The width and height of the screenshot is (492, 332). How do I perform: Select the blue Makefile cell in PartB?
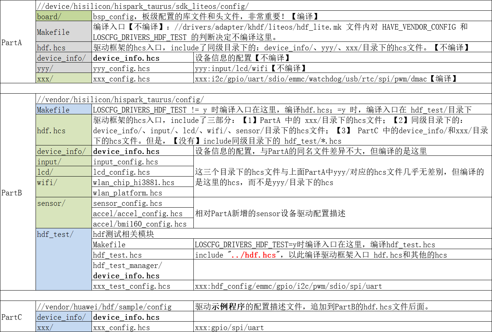coord(64,109)
